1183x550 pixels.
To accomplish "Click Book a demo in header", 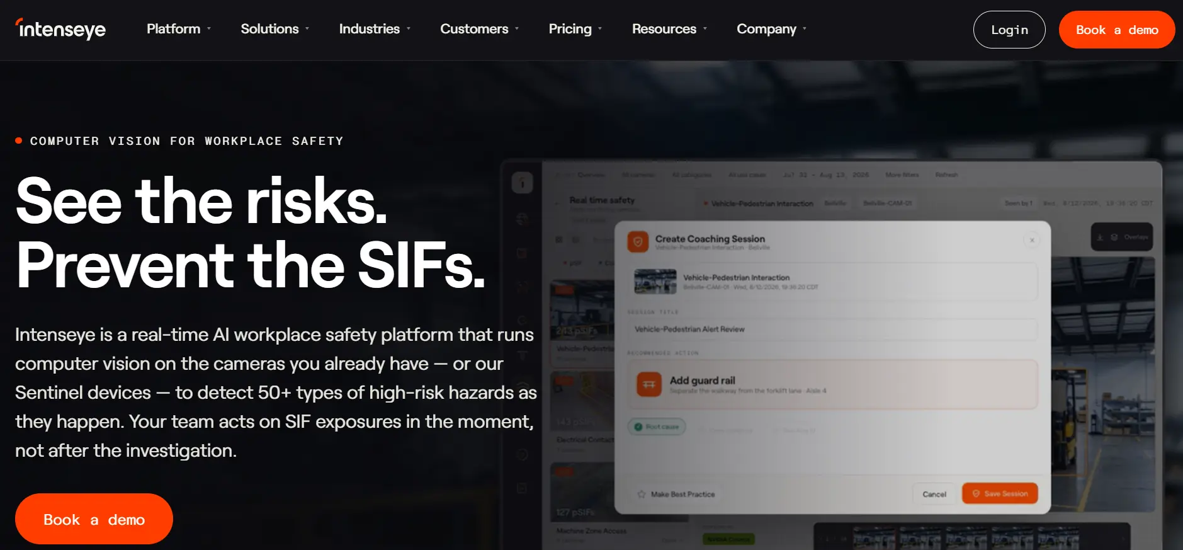I will [x=1117, y=30].
